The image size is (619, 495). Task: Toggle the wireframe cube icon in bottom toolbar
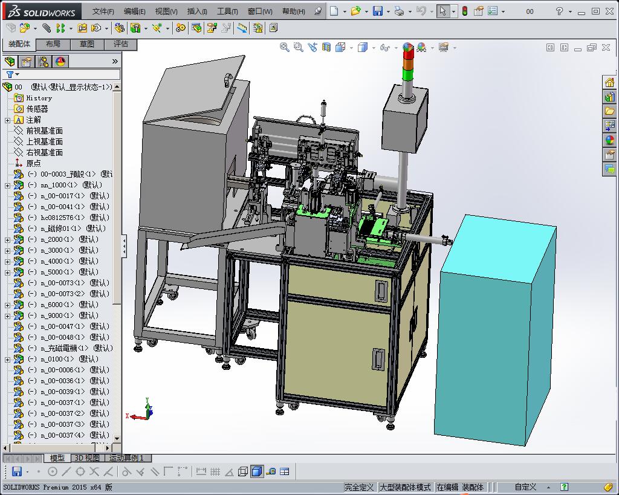point(243,471)
